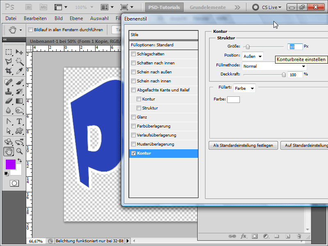Viewport: 328px width, 246px height.
Task: Enable Farbüberlagerung checkbox
Action: [133, 126]
